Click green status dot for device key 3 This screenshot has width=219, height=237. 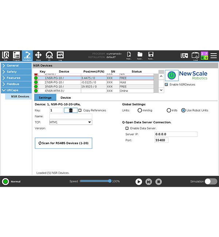pyautogui.click(x=36, y=86)
